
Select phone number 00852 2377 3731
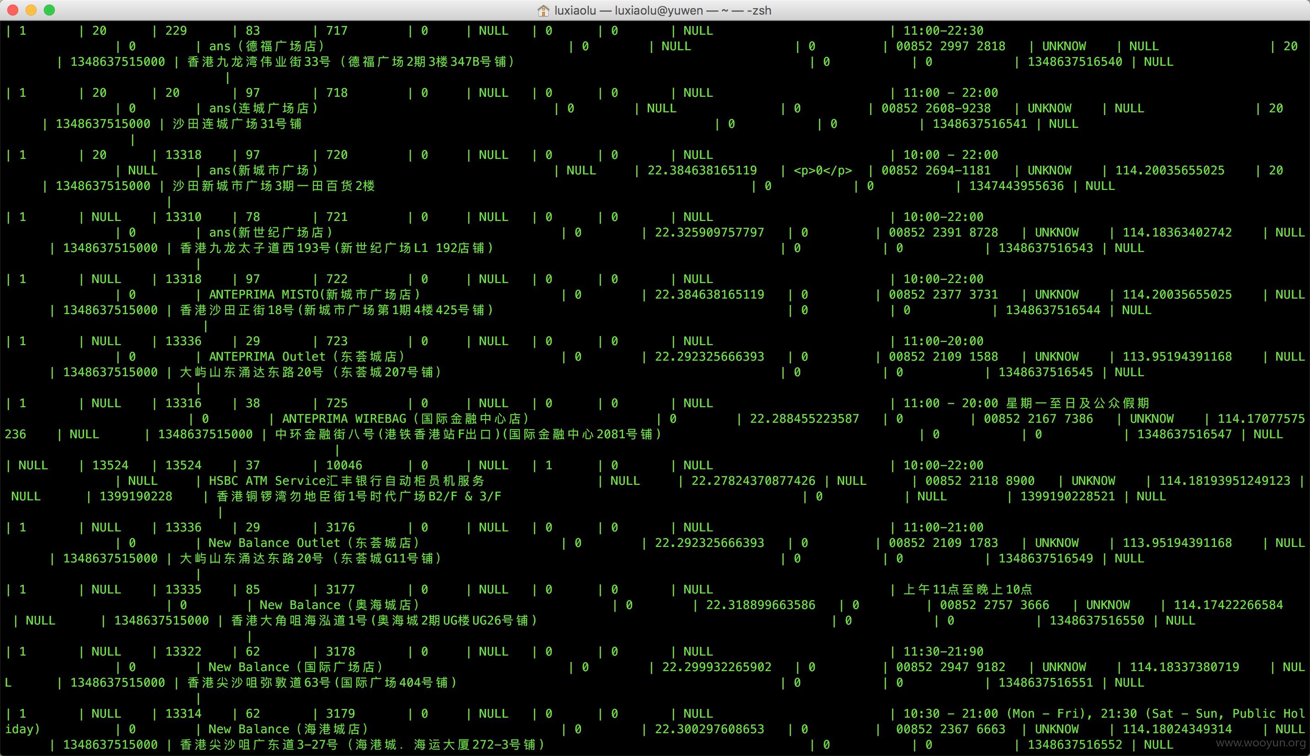943,295
